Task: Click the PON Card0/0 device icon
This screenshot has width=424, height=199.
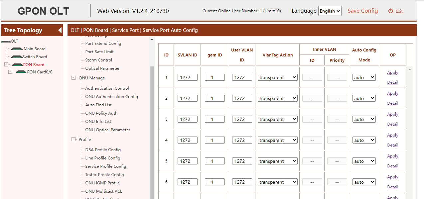Action: 21,72
